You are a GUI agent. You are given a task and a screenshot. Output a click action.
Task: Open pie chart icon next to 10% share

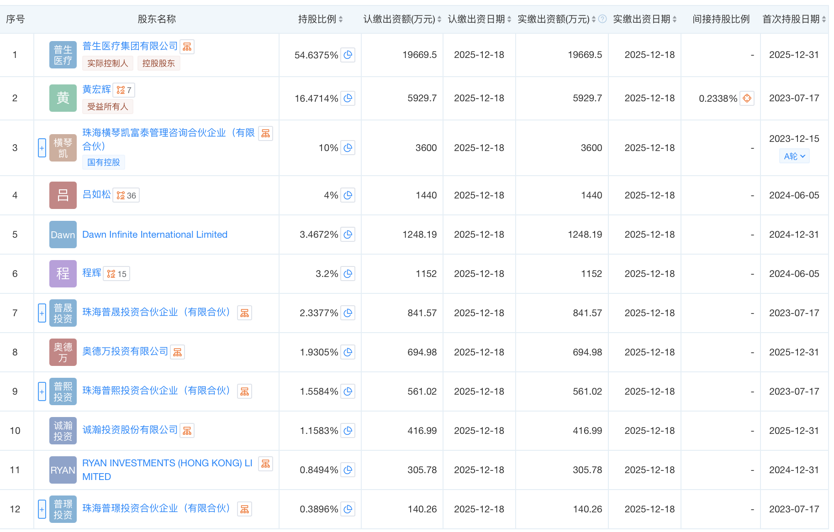pos(348,148)
